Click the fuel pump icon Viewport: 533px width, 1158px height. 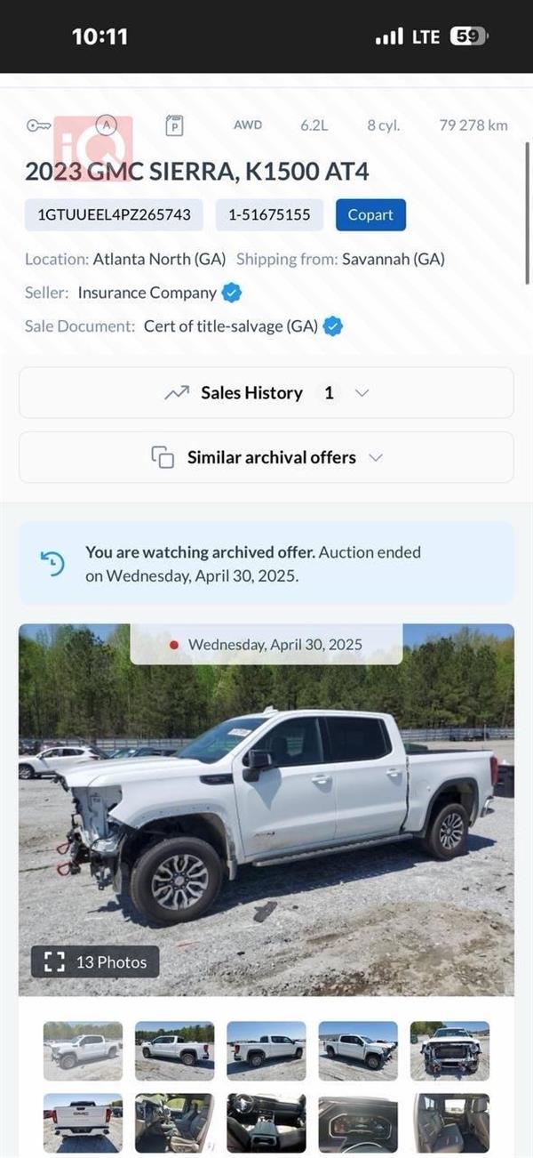[x=176, y=125]
